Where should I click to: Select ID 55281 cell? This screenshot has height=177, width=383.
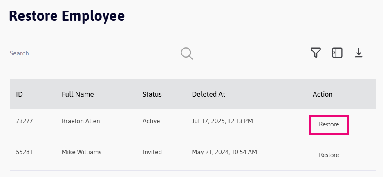[x=24, y=152]
